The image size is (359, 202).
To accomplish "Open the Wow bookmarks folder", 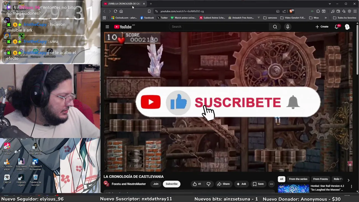I will click(314, 18).
